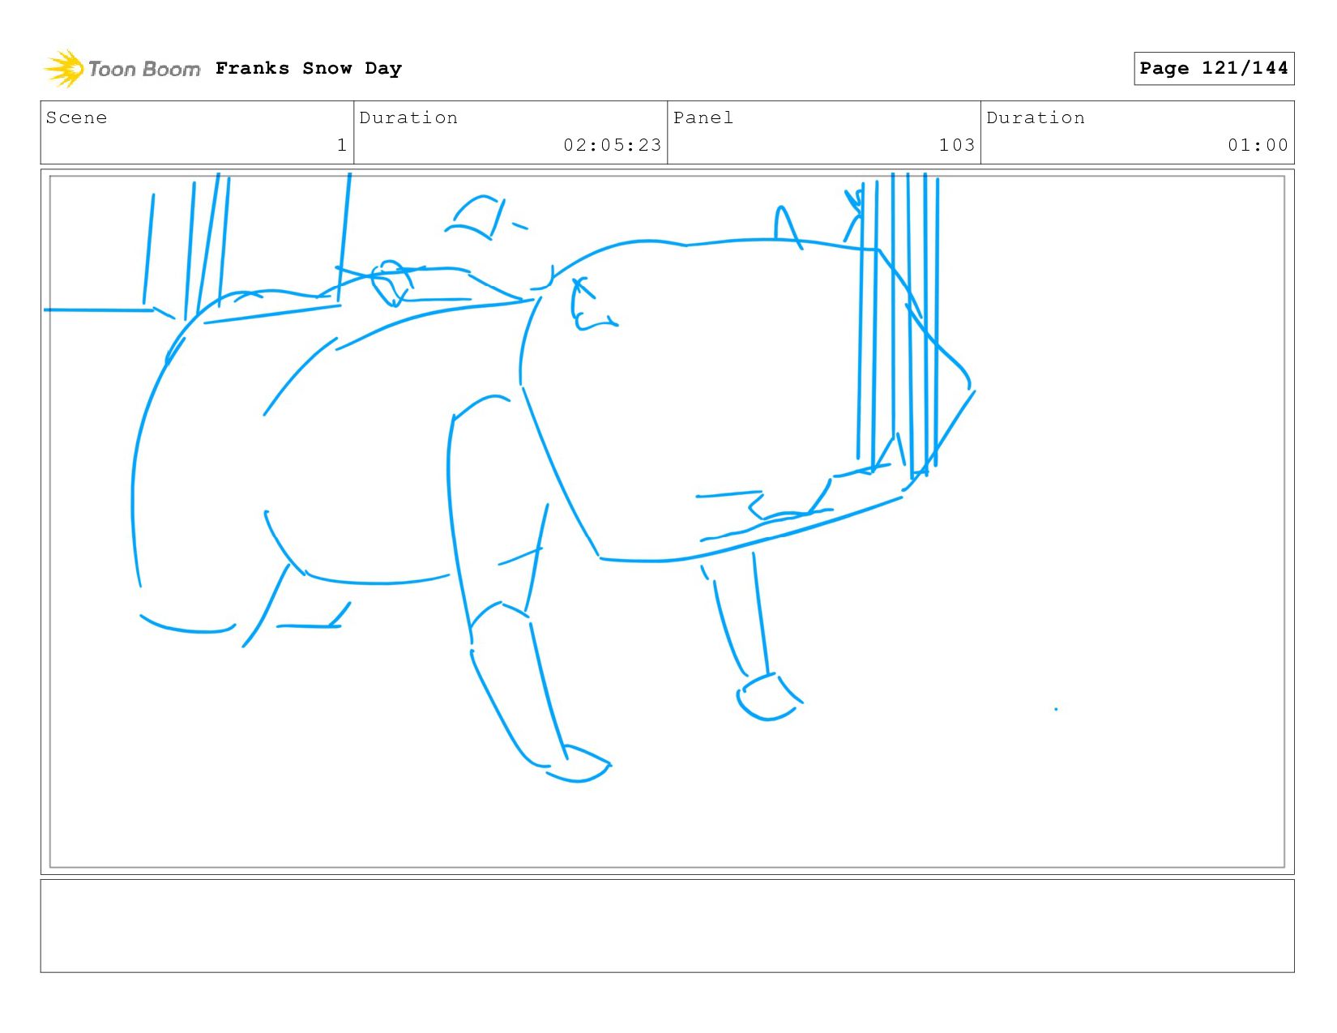Select the scene number value '1'
1337x1033 pixels.
tap(342, 145)
